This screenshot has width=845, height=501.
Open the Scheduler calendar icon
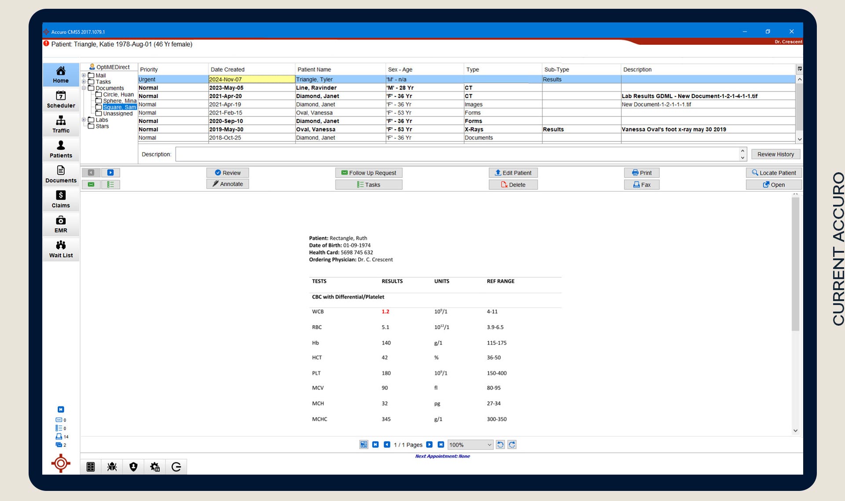point(61,99)
